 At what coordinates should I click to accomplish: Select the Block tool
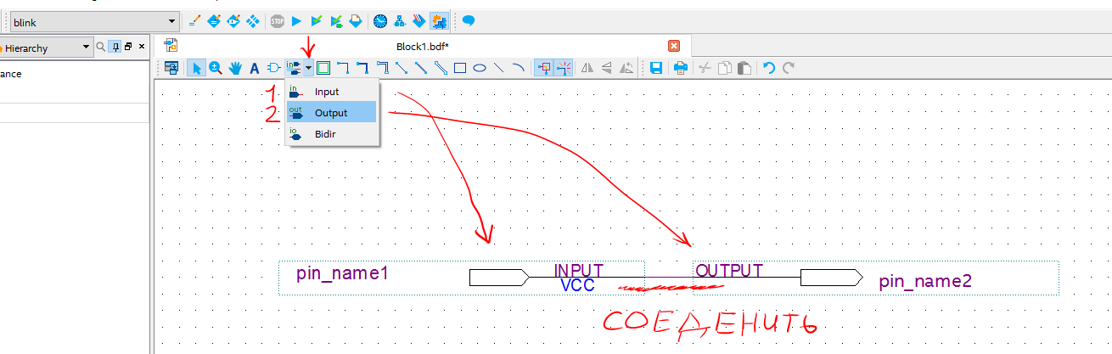pyautogui.click(x=324, y=68)
